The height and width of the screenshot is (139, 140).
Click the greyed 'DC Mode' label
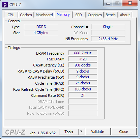point(81,33)
